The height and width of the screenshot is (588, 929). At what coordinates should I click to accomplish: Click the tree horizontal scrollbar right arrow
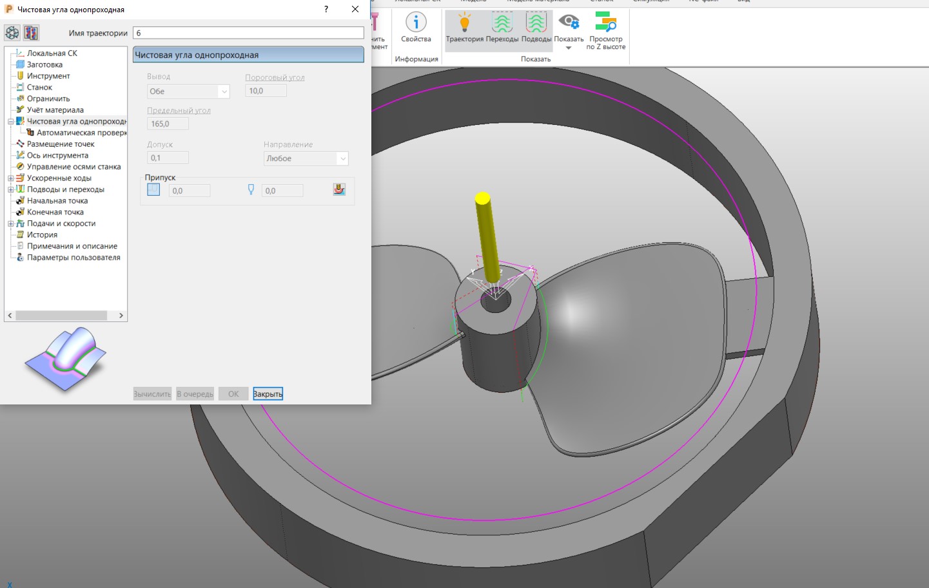(121, 316)
